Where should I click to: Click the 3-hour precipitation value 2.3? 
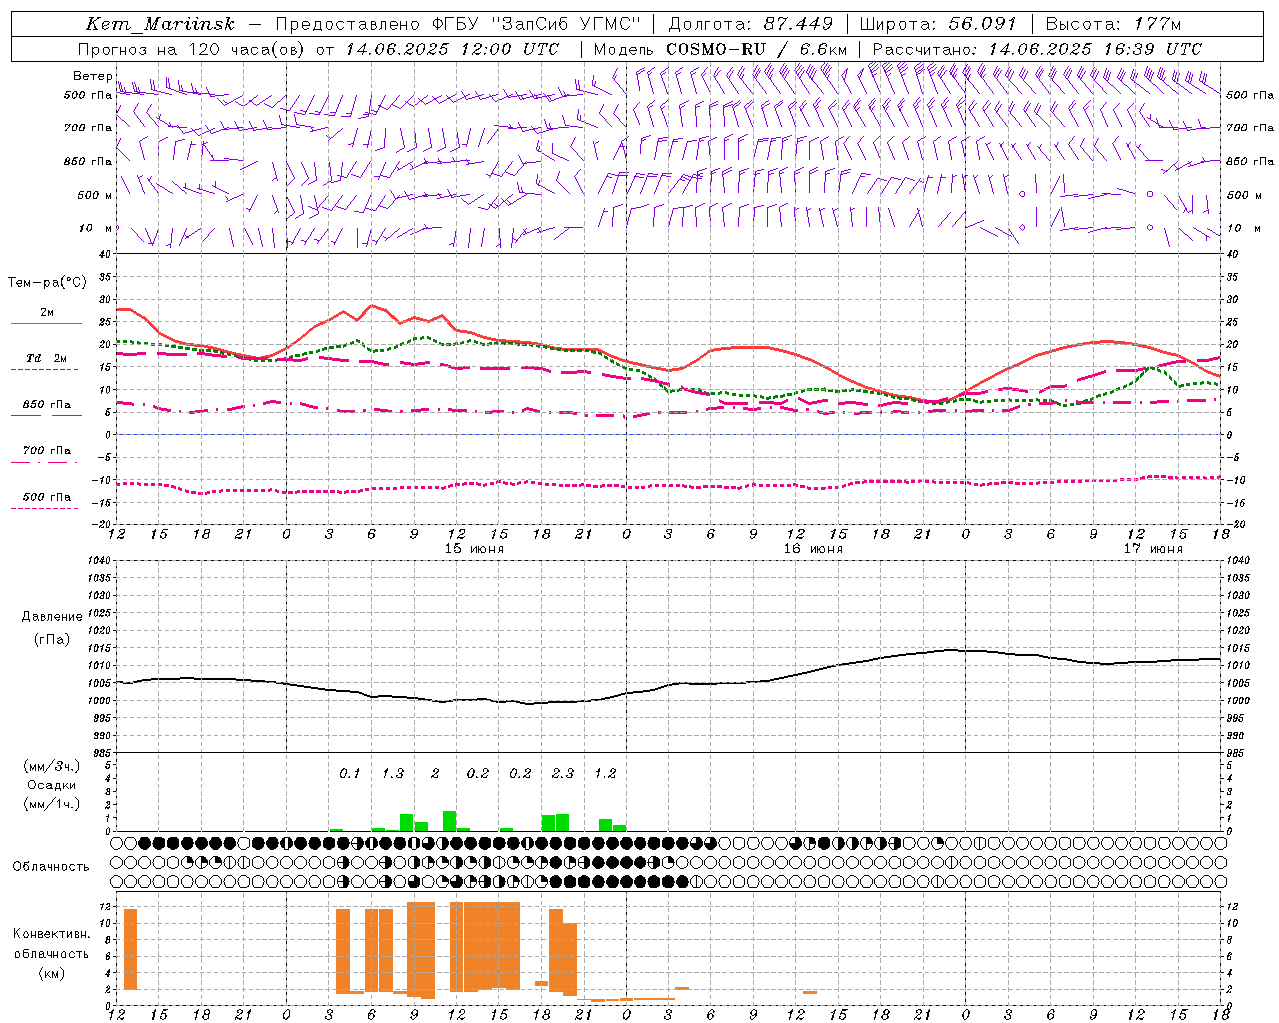562,773
